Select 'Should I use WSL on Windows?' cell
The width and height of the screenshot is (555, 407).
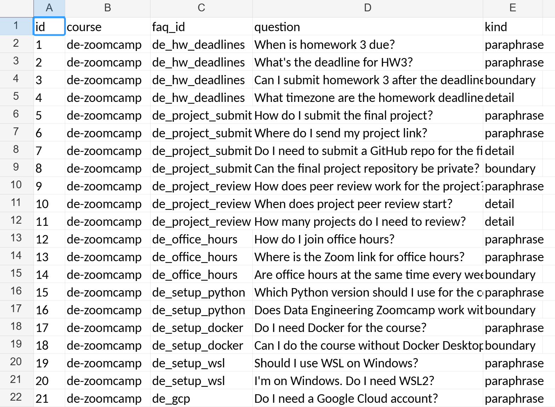click(x=368, y=363)
